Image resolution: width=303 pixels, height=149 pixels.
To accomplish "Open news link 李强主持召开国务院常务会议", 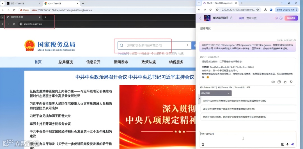I will (x=50, y=124).
